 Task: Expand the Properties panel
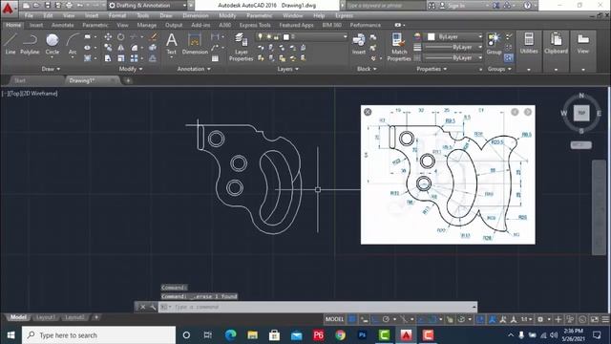tap(432, 69)
